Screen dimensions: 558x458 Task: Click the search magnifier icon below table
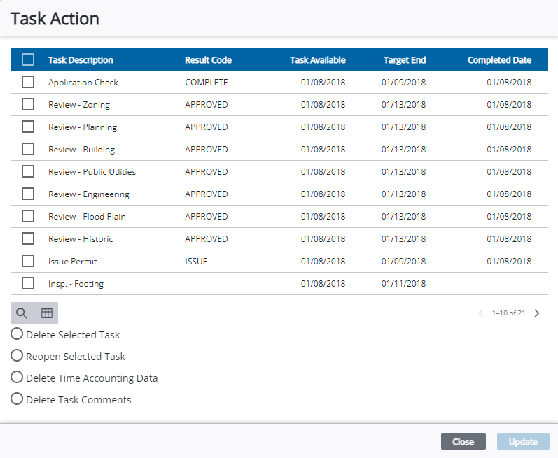[x=22, y=313]
